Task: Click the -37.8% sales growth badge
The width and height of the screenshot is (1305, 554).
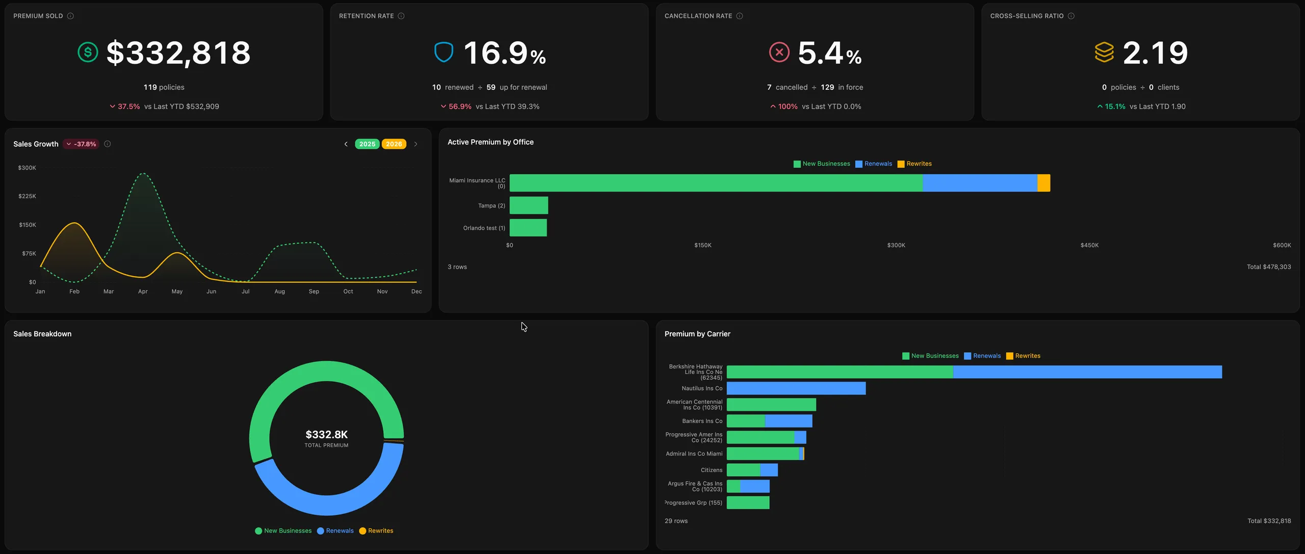Action: (81, 144)
